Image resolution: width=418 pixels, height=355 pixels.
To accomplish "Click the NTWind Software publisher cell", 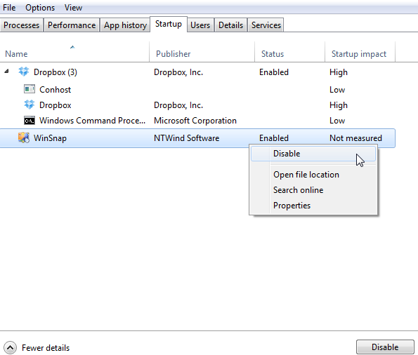I will point(186,138).
